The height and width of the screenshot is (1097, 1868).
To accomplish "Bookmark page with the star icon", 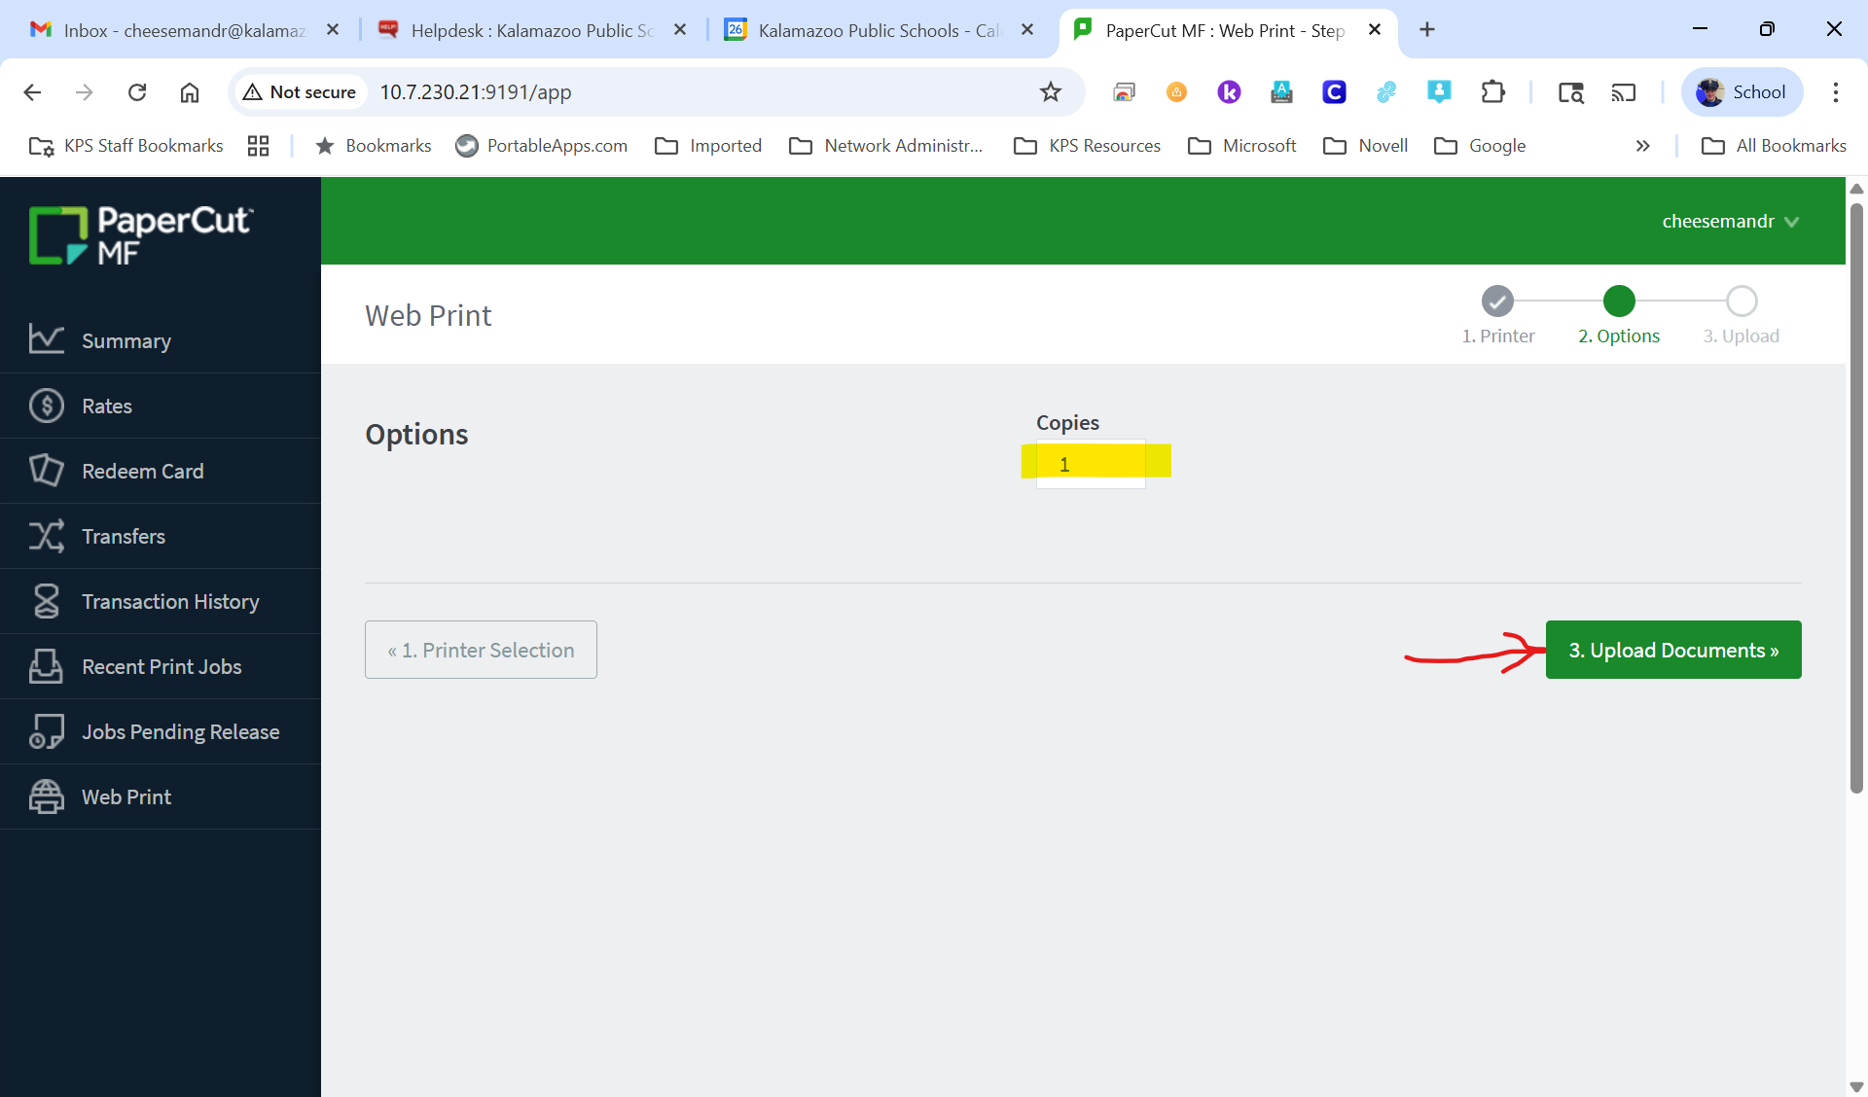I will [x=1051, y=92].
